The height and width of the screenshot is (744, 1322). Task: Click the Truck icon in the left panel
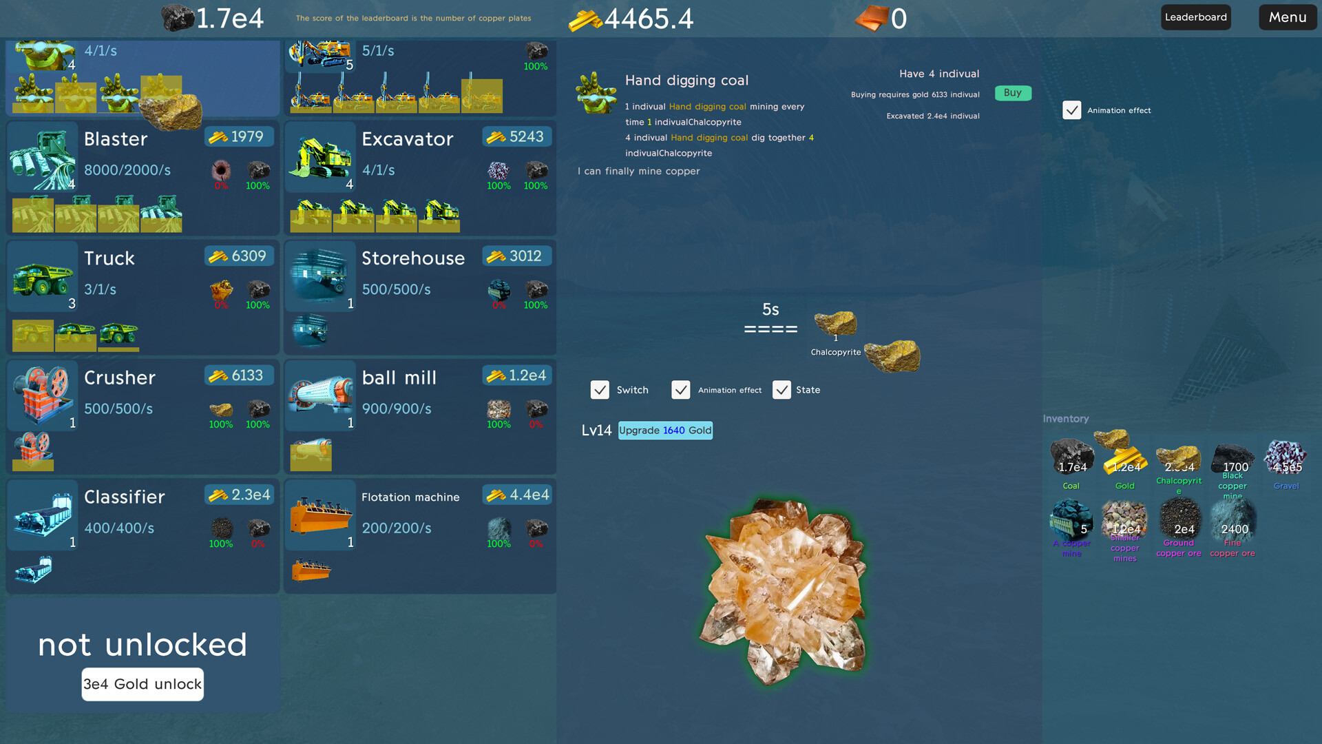pyautogui.click(x=41, y=276)
